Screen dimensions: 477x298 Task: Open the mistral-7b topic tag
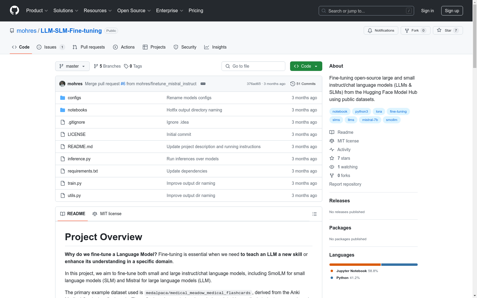pyautogui.click(x=370, y=120)
